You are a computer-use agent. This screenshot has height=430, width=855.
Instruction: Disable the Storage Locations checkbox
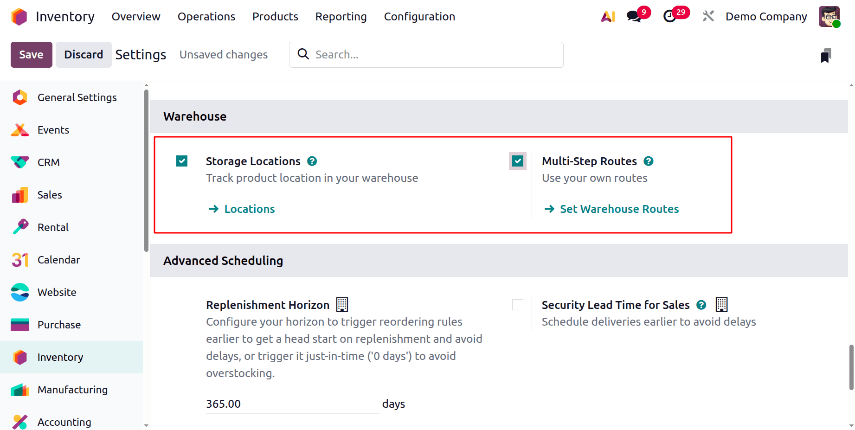tap(181, 161)
